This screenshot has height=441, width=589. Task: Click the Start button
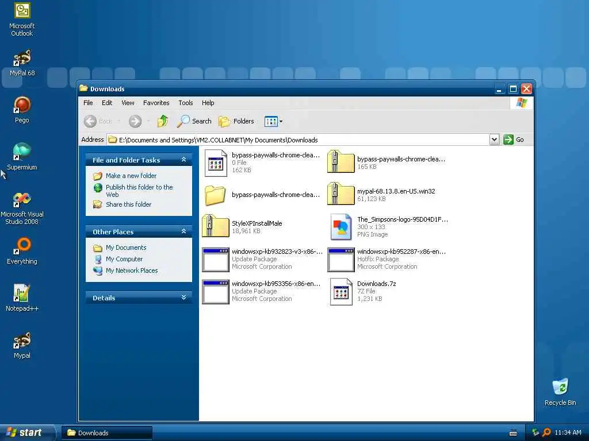(x=27, y=432)
